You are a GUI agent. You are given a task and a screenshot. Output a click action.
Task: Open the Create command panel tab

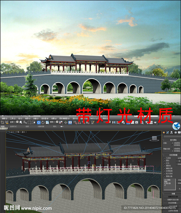tap(164, 133)
